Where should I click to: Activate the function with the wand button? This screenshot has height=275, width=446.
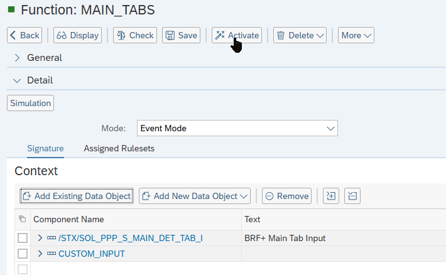point(237,35)
